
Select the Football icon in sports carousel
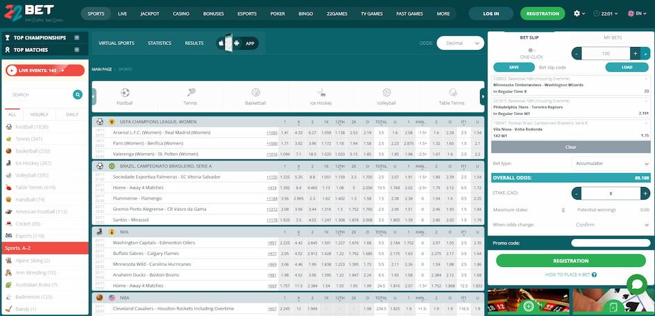[x=125, y=92]
